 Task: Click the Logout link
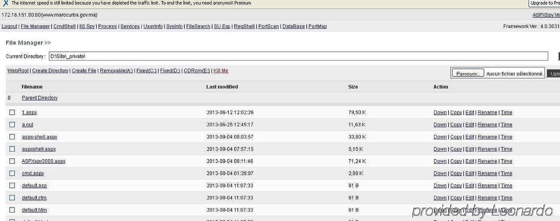pyautogui.click(x=9, y=26)
